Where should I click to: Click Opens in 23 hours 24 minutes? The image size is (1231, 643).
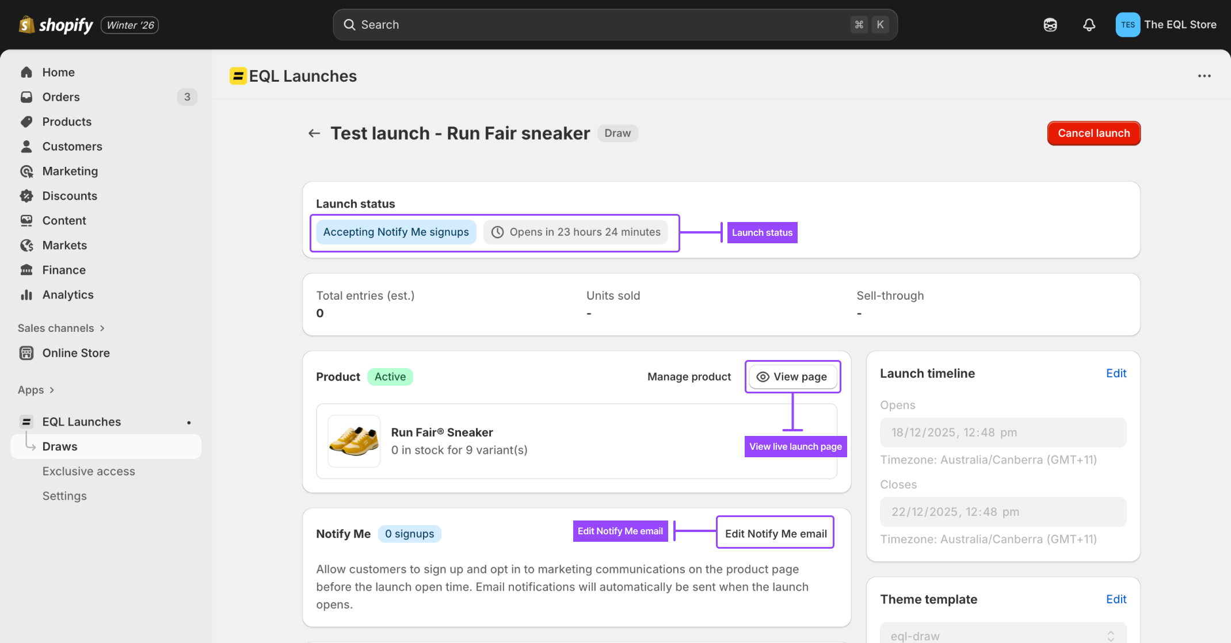point(576,232)
